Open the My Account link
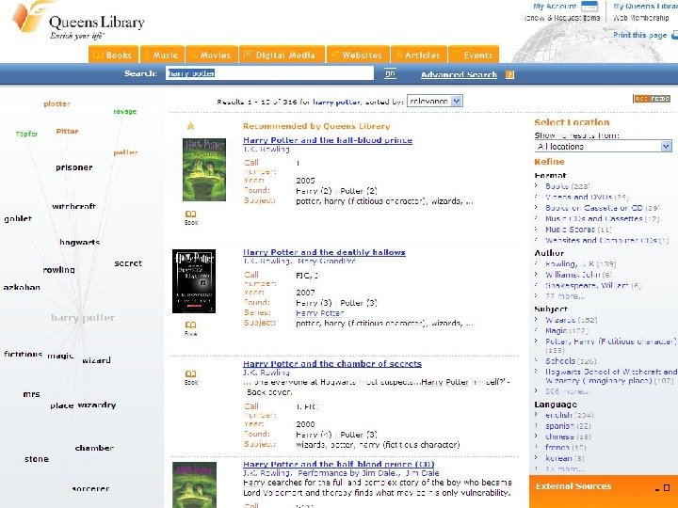The image size is (678, 508). (x=555, y=6)
